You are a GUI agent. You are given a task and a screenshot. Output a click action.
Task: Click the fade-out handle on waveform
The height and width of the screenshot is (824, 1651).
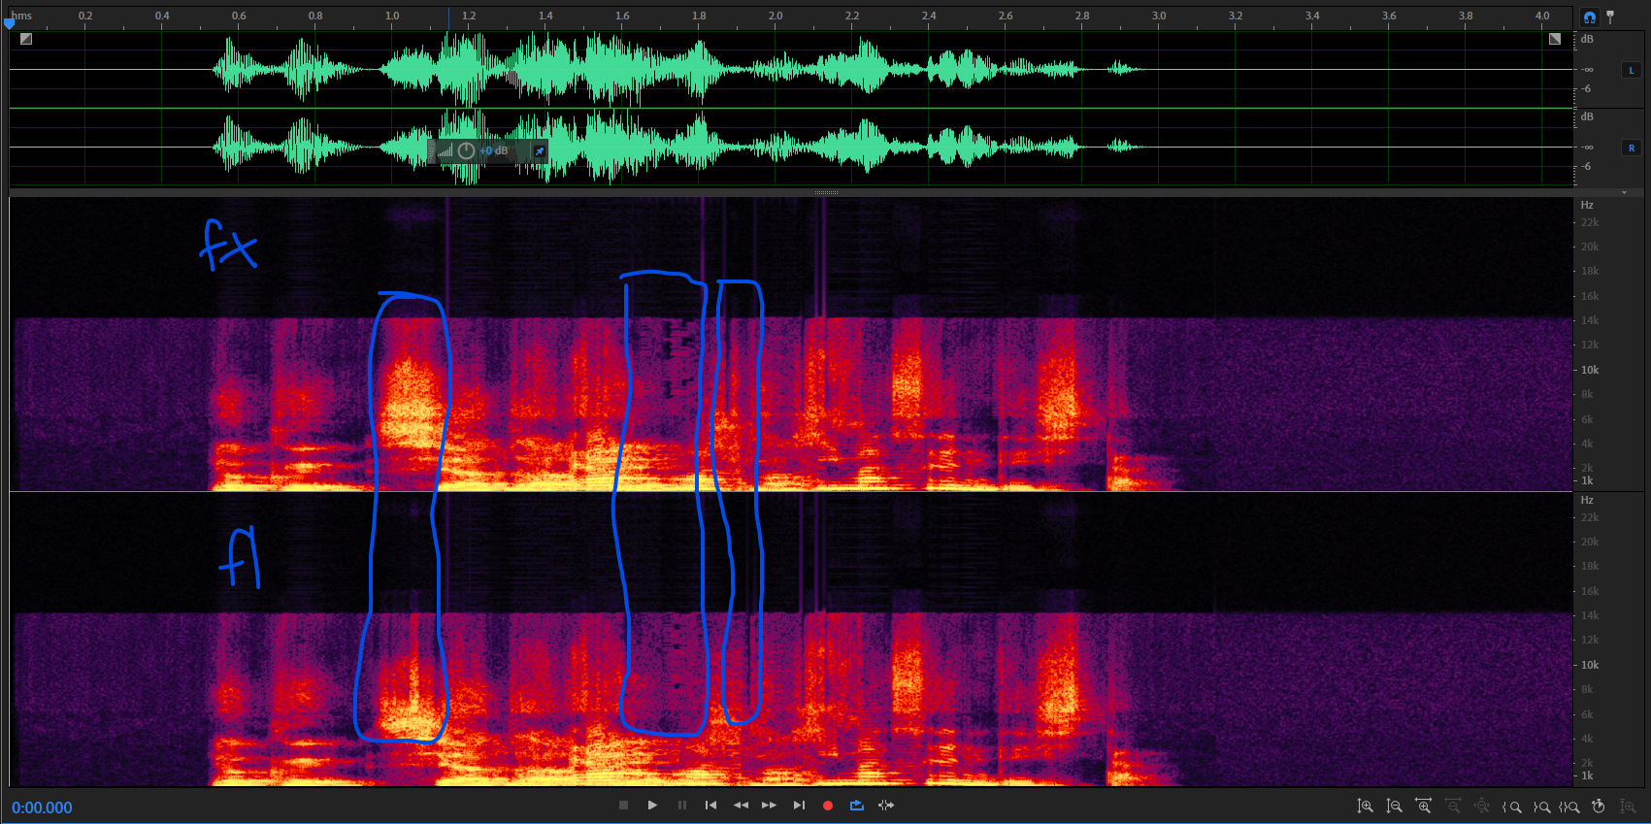pyautogui.click(x=1555, y=39)
